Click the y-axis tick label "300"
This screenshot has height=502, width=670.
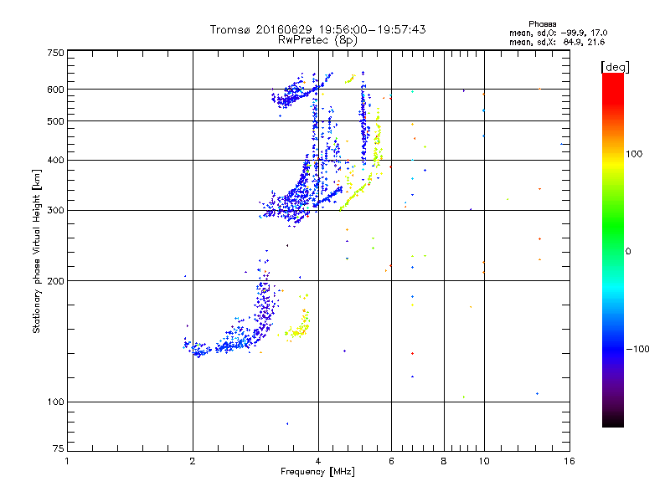pyautogui.click(x=55, y=211)
